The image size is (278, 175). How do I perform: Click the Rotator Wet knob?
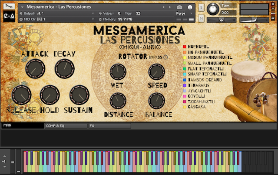click(117, 72)
